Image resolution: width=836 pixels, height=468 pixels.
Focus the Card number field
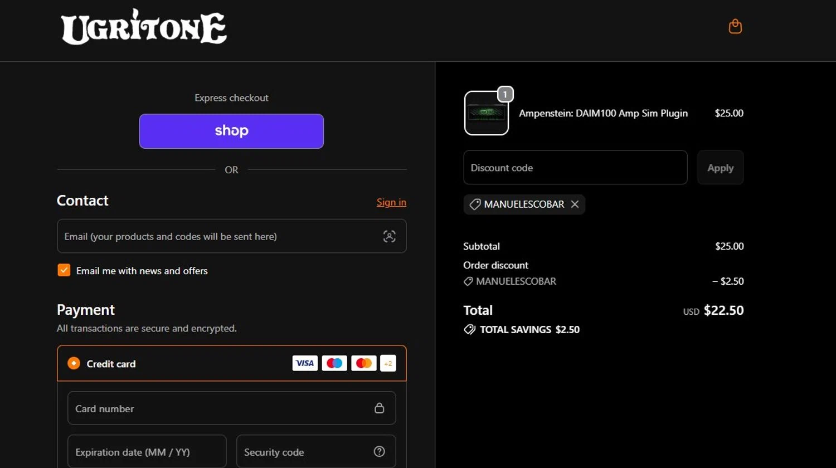(x=231, y=408)
